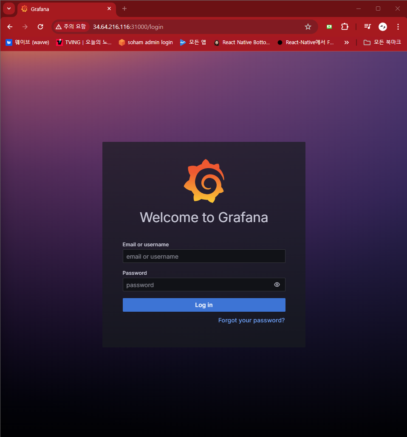The width and height of the screenshot is (407, 437).
Task: Open 모든 앱 bookmark
Action: pos(193,42)
